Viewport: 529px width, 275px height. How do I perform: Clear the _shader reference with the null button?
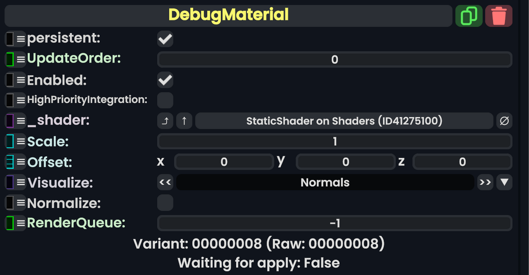(x=504, y=121)
